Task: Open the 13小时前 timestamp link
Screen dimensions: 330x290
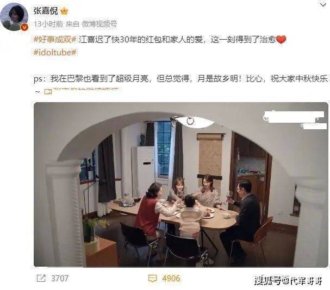Action: coord(48,24)
